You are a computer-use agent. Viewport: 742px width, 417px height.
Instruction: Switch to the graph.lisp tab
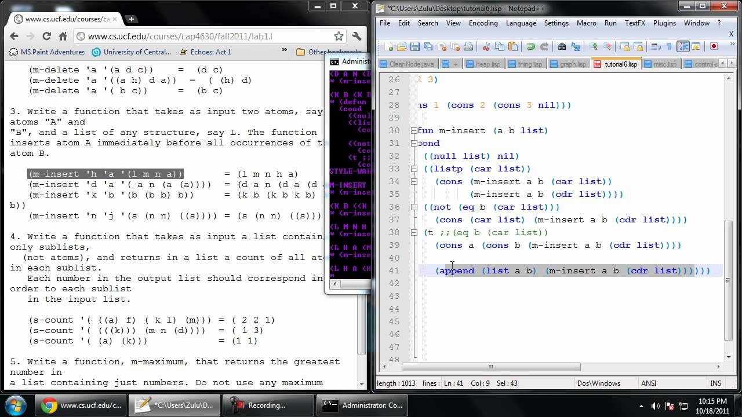click(569, 64)
